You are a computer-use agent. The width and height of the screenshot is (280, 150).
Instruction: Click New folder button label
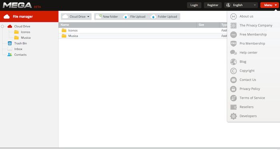point(110,17)
